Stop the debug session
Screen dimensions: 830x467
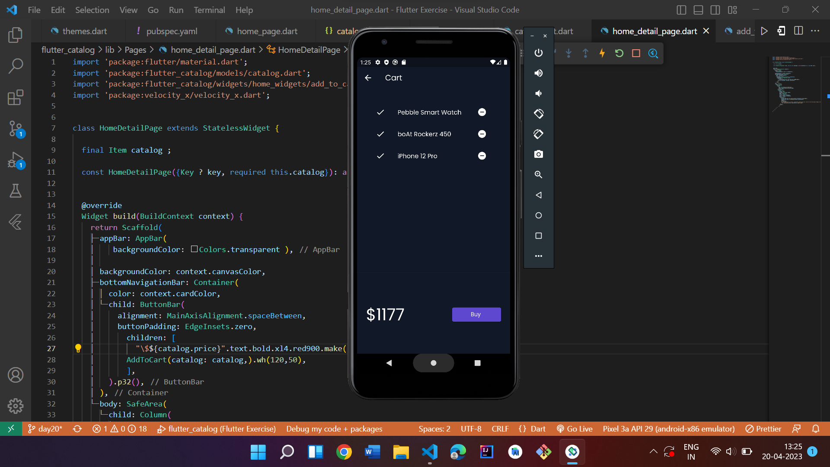tap(636, 53)
